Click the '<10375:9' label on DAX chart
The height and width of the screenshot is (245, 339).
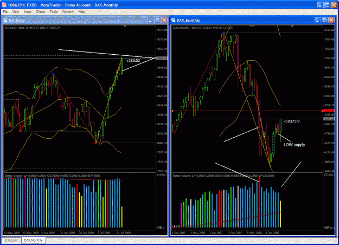(x=291, y=121)
